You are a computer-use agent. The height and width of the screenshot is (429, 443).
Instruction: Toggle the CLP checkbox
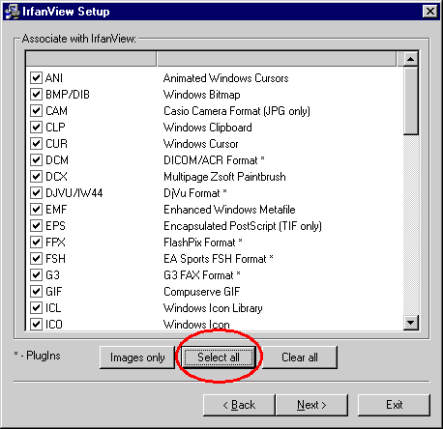pyautogui.click(x=36, y=128)
